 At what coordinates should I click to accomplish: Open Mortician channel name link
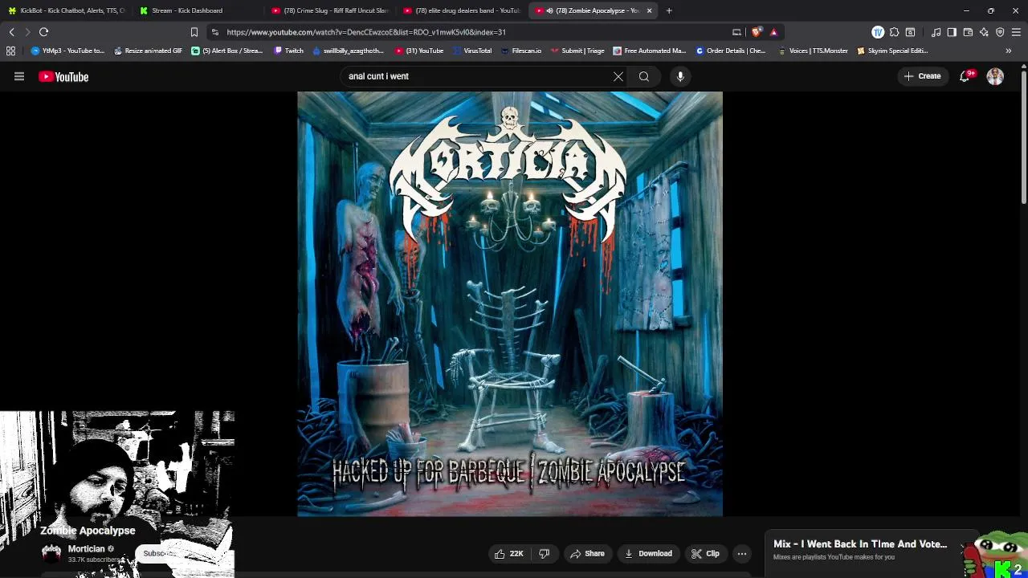(x=86, y=549)
